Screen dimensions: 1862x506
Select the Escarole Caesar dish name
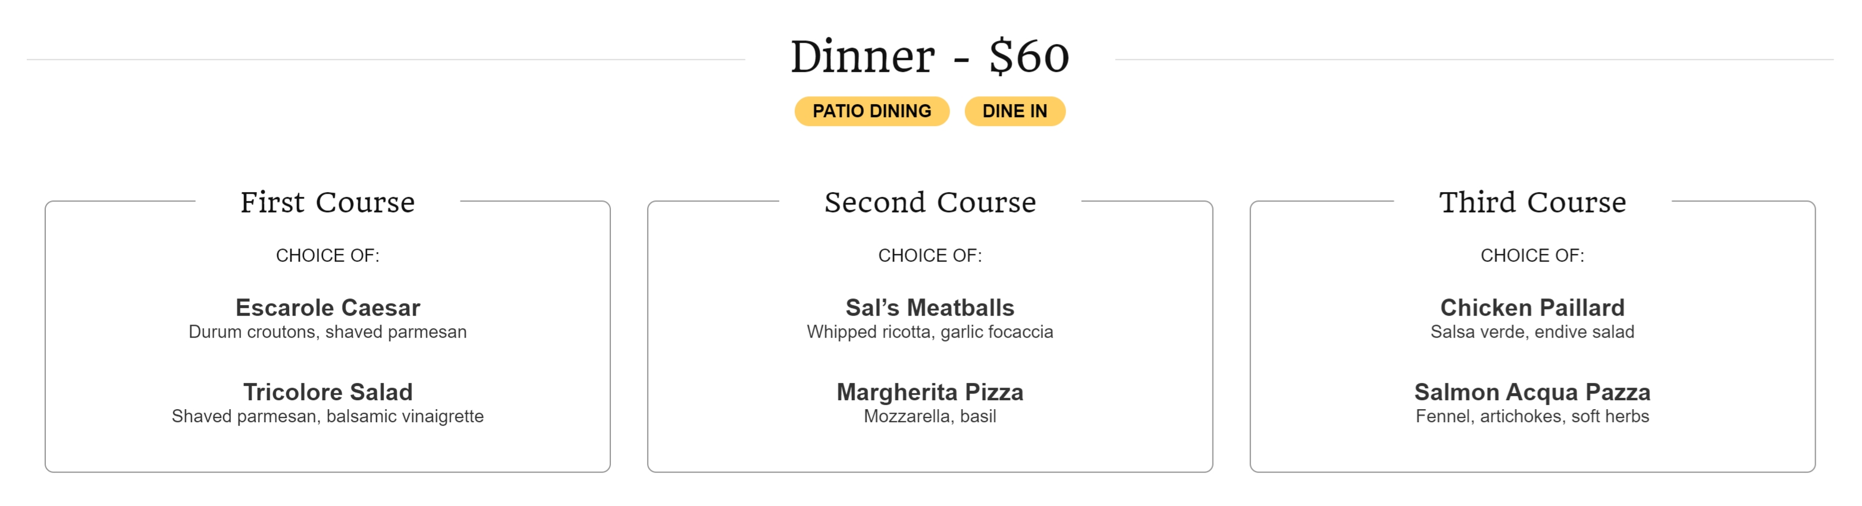(x=327, y=308)
